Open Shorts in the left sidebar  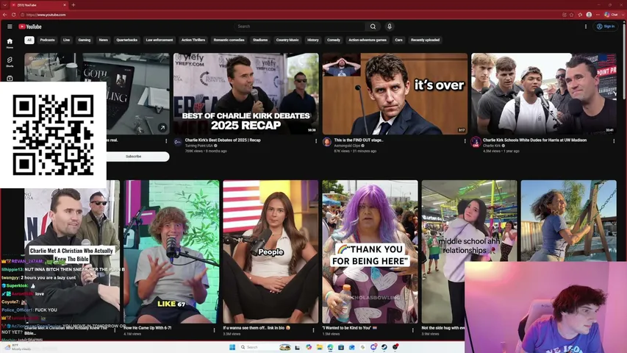click(10, 62)
